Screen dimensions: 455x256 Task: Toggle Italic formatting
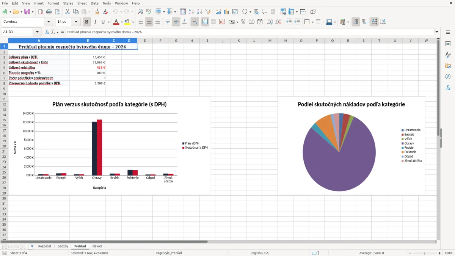pos(95,22)
